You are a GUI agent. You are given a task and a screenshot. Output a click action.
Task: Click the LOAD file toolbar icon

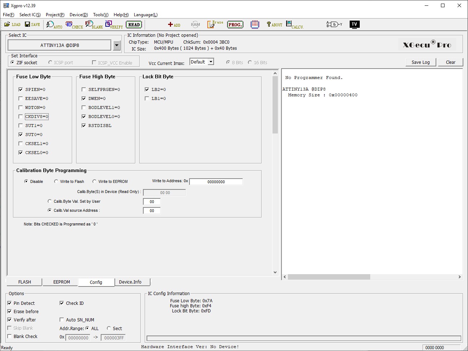click(x=12, y=25)
